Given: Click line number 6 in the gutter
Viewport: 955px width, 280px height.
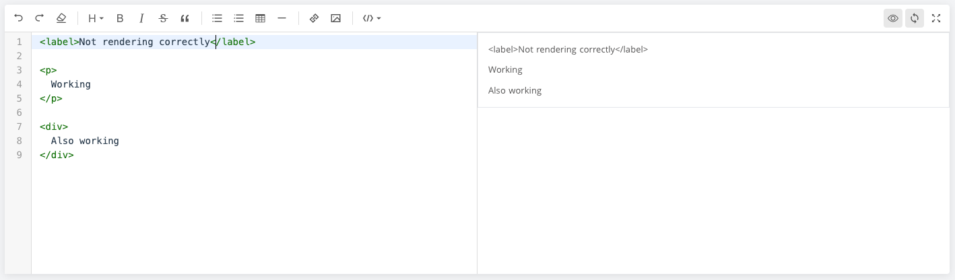Looking at the screenshot, I should (x=20, y=112).
